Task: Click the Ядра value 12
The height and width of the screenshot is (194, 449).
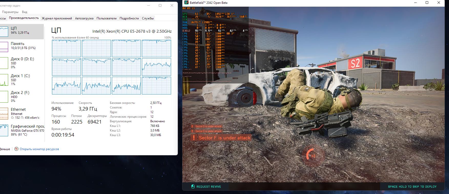Action: coord(152,112)
